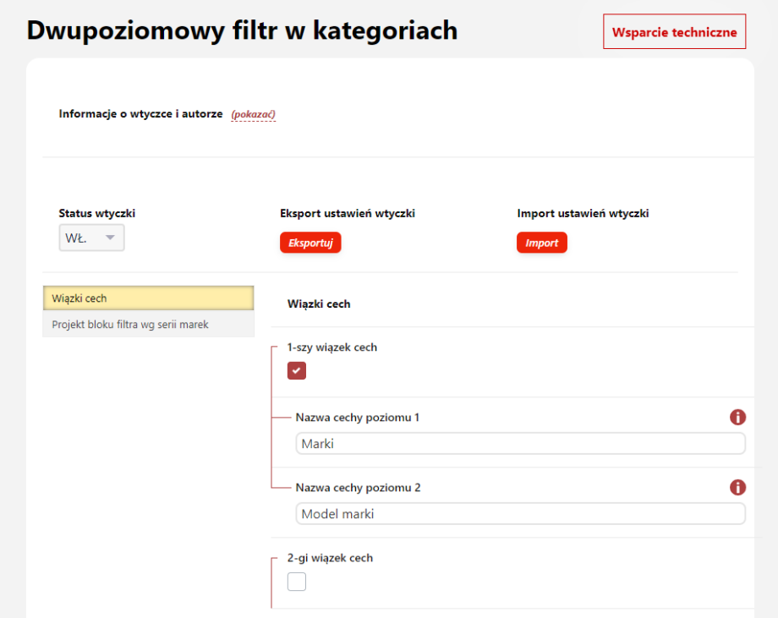Click the Wiązki cech section heading on right
Viewport: 778px width, 618px height.
(x=319, y=304)
